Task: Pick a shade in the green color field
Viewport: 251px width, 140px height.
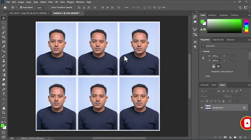Action: tap(224, 26)
